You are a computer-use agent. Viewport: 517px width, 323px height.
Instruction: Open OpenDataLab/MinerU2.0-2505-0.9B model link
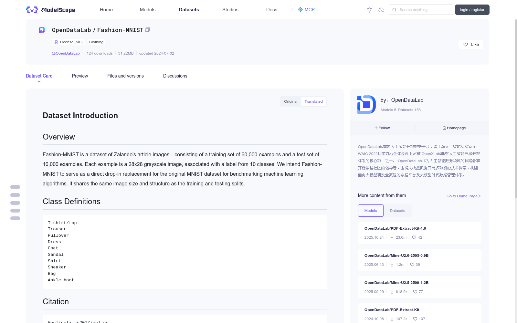coord(396,255)
